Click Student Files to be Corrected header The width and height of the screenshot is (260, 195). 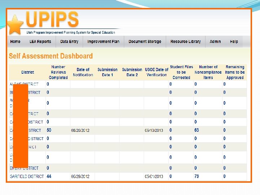point(181,72)
